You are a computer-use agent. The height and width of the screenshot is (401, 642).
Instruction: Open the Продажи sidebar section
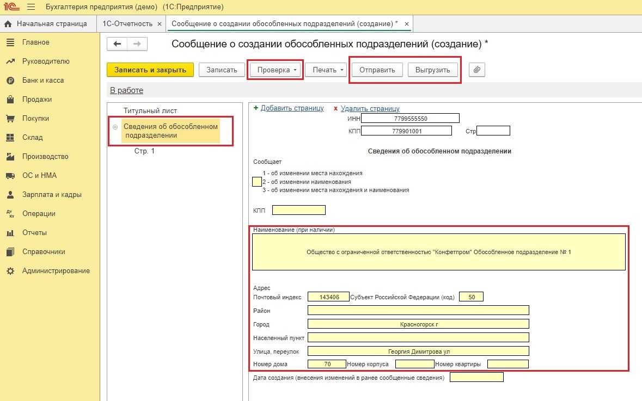point(36,100)
